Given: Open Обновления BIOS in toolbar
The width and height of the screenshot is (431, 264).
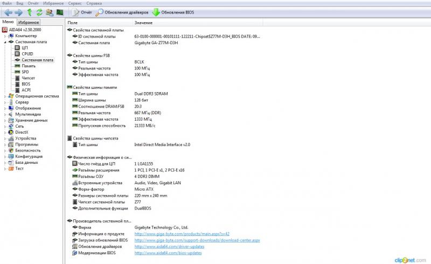Looking at the screenshot, I should pos(173,12).
